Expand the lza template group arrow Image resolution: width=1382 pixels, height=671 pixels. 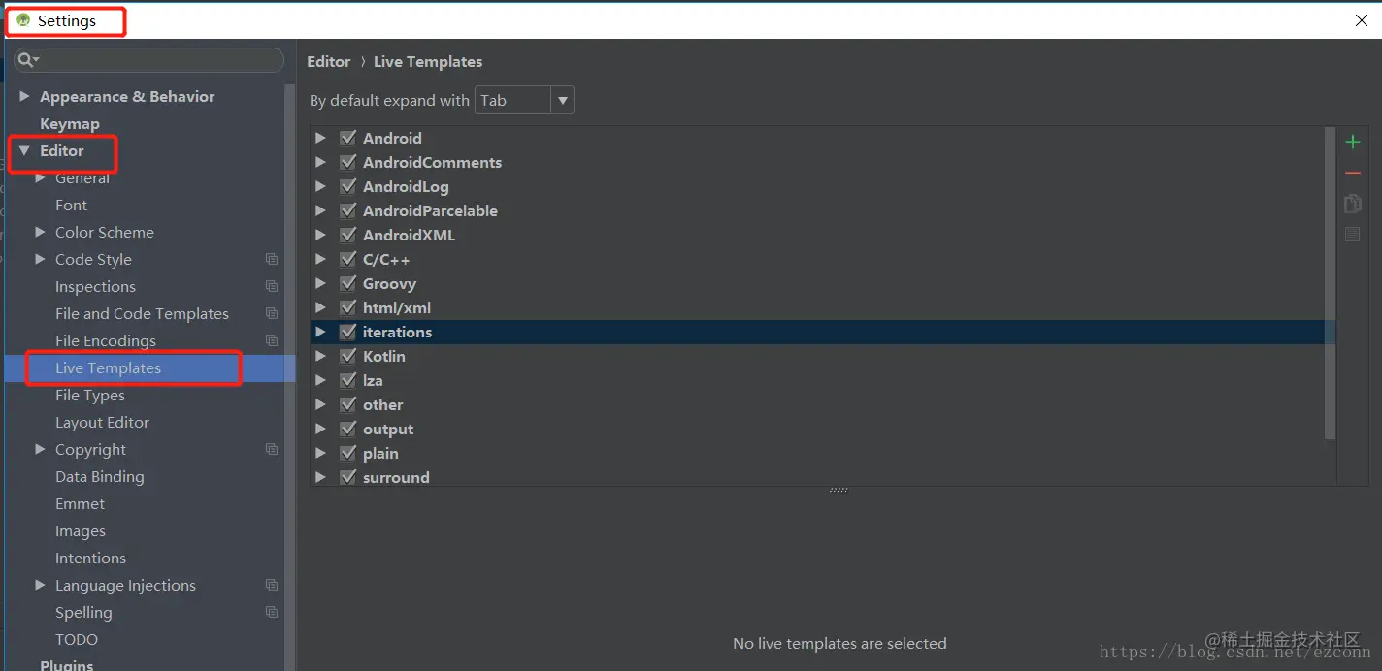point(320,380)
